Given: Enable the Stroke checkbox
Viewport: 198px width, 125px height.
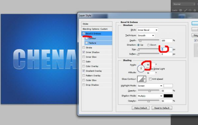Looking at the screenshot, I should pyautogui.click(x=84, y=47).
